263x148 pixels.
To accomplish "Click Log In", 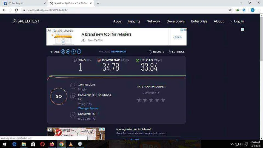I will (x=237, y=21).
